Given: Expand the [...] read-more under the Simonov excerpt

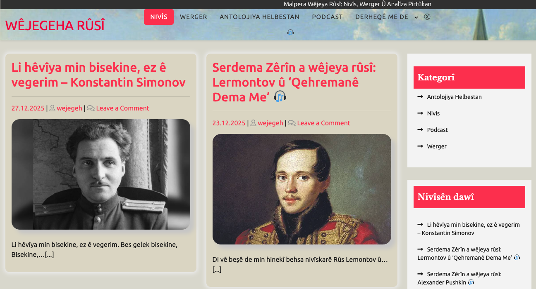Looking at the screenshot, I should [x=49, y=254].
